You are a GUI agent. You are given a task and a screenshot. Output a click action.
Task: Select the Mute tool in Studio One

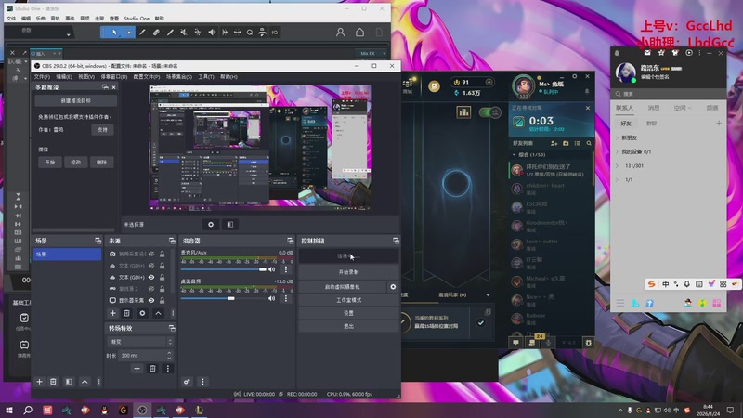[183, 33]
